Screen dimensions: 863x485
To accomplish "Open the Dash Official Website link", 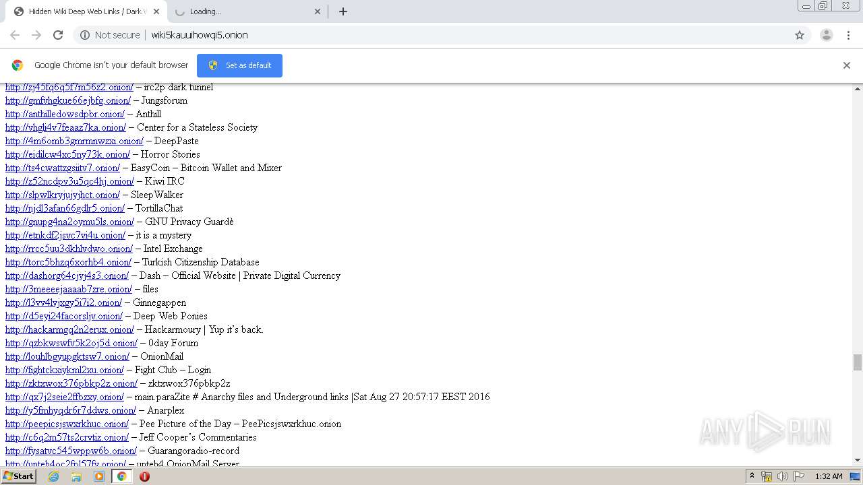I will point(67,276).
